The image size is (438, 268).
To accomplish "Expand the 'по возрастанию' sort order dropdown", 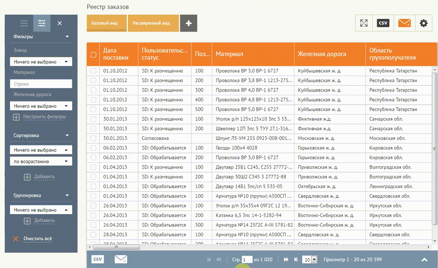I will [41, 162].
